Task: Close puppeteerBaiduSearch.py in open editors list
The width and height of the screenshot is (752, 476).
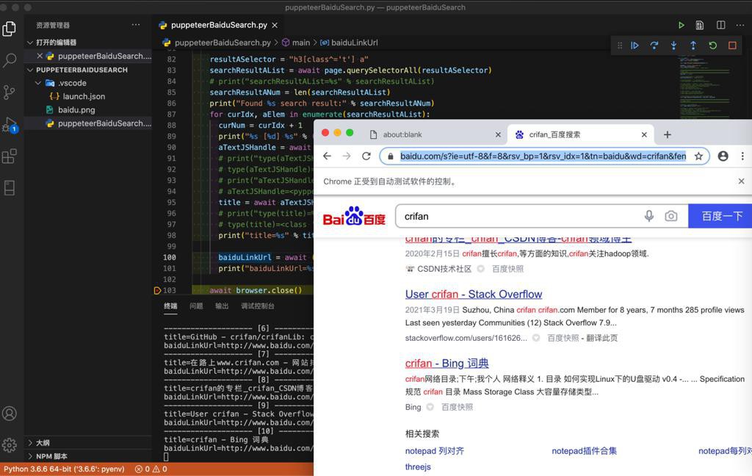Action: click(x=40, y=56)
